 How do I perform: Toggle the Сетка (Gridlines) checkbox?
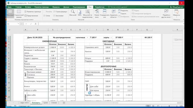47,16
